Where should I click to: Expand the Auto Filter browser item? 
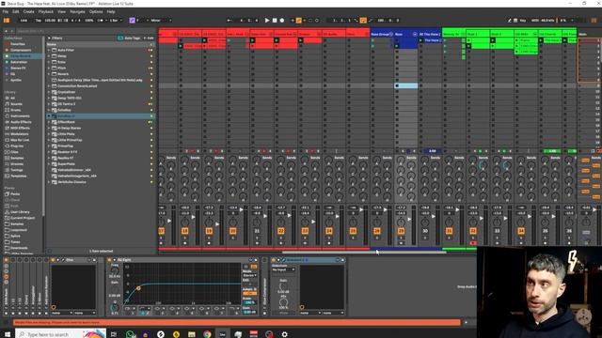pos(49,50)
